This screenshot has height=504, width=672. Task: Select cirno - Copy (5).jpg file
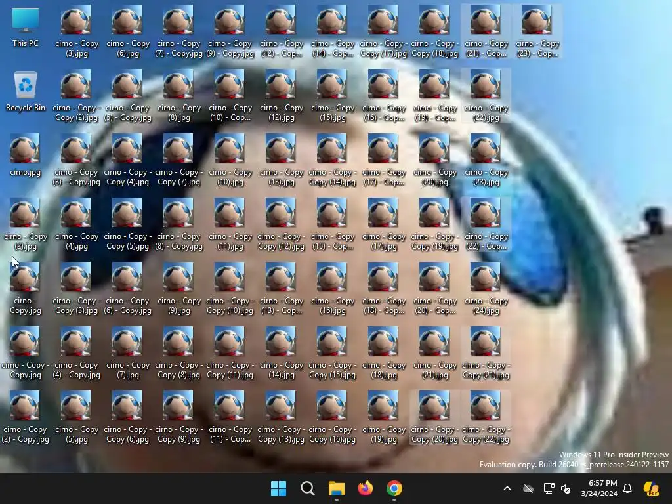point(76,417)
